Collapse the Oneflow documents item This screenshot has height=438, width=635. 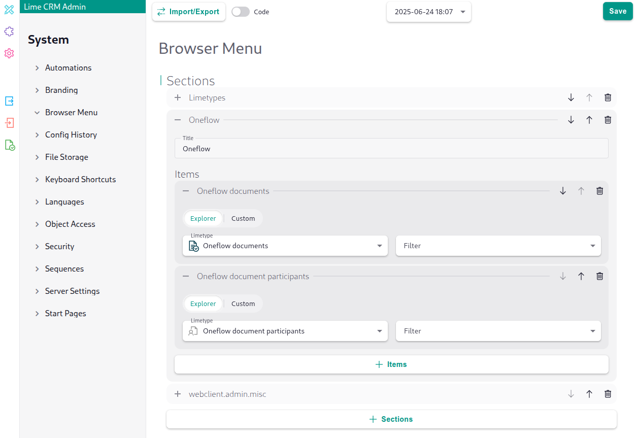[x=186, y=191]
